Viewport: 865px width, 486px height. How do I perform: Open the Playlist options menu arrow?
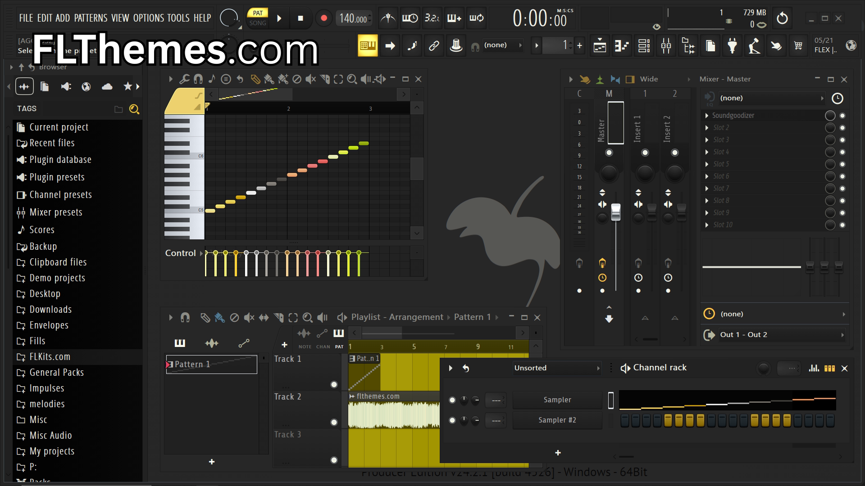[171, 318]
